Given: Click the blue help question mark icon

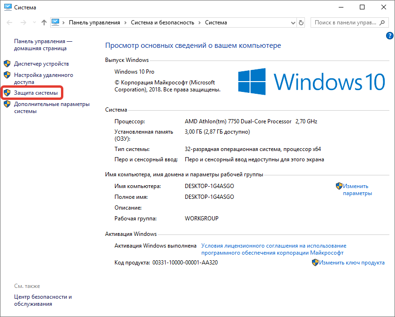Looking at the screenshot, I should coord(389,36).
